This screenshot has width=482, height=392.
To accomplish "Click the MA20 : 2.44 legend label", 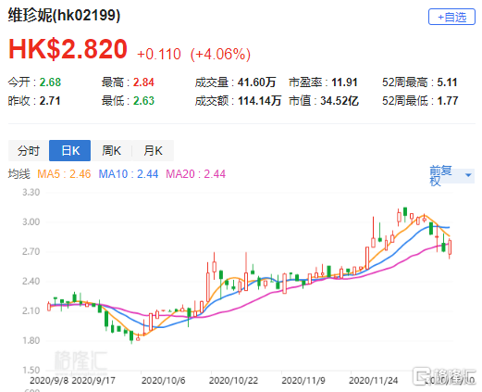I will pos(196,174).
